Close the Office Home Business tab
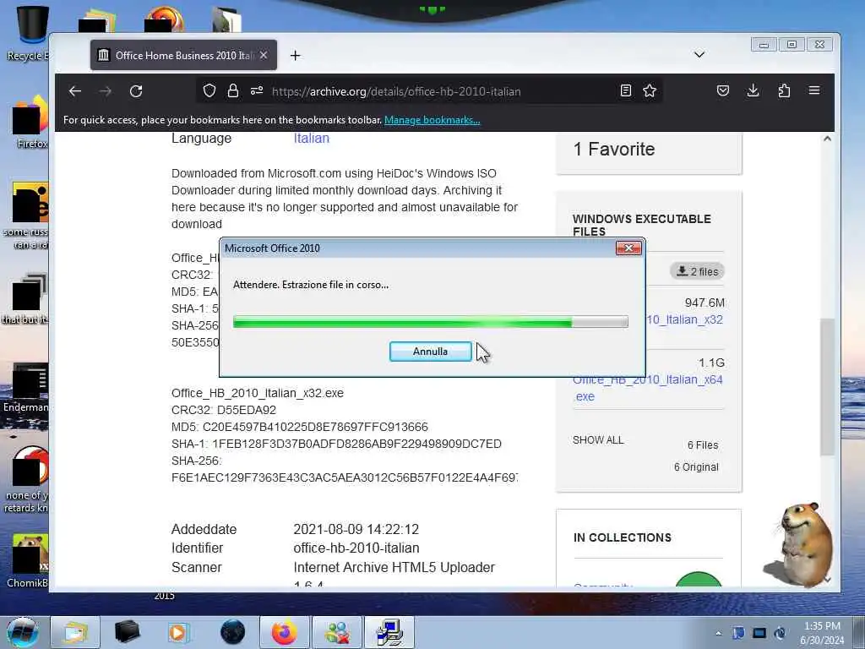Viewport: 865px width, 649px height. (264, 55)
